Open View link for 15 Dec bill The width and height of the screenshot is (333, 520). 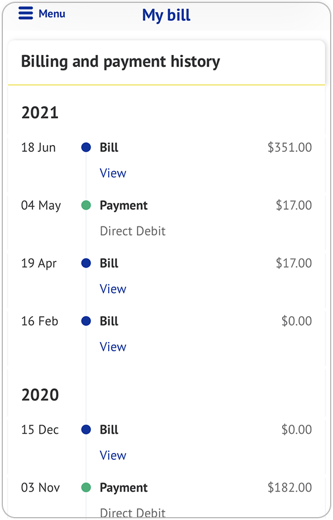(113, 455)
